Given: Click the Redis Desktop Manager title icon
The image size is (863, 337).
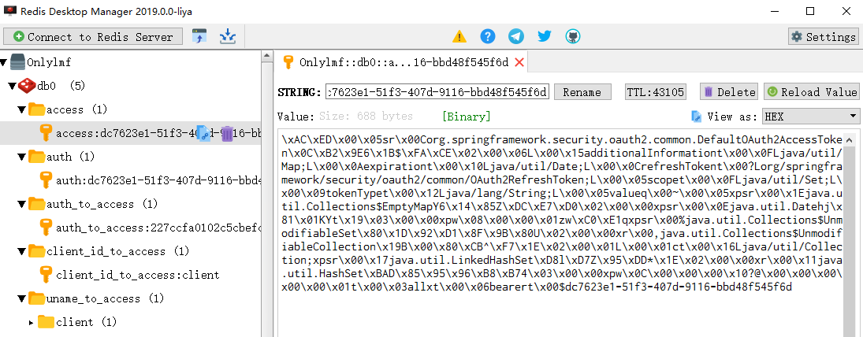Looking at the screenshot, I should (x=10, y=11).
